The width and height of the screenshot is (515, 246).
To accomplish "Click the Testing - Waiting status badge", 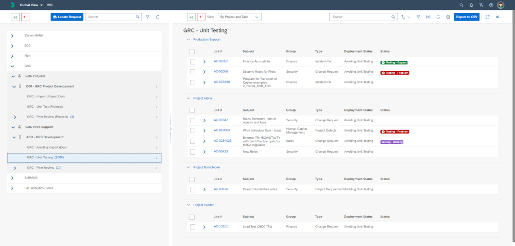I will click(391, 142).
